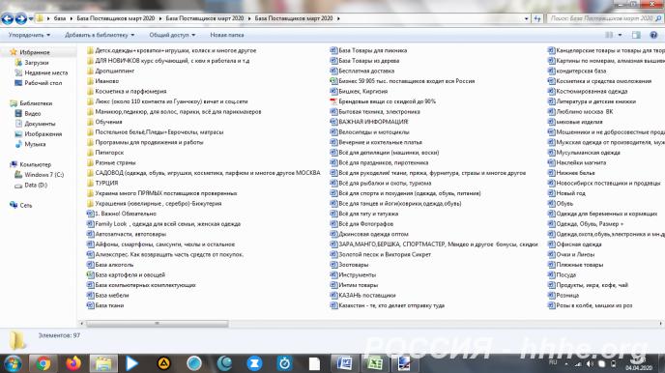
Task: Select Сеть in the navigation pane
Action: pos(25,205)
